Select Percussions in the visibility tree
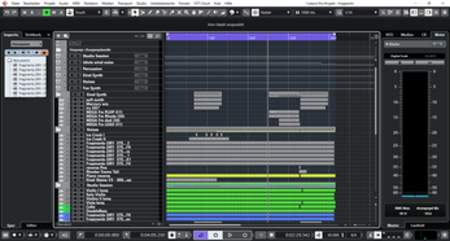The image size is (450, 241). [x=22, y=60]
